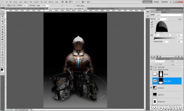Click the black input level slider
The image size is (184, 111).
[155, 33]
